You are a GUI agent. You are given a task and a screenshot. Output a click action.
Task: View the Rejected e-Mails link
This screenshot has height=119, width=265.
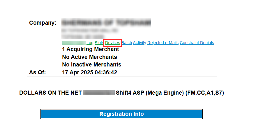click(163, 43)
